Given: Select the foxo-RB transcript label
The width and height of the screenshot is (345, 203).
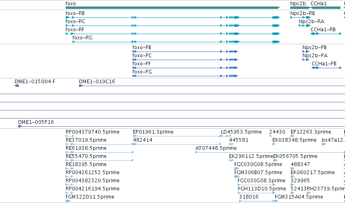Looking at the screenshot, I should (x=75, y=13).
